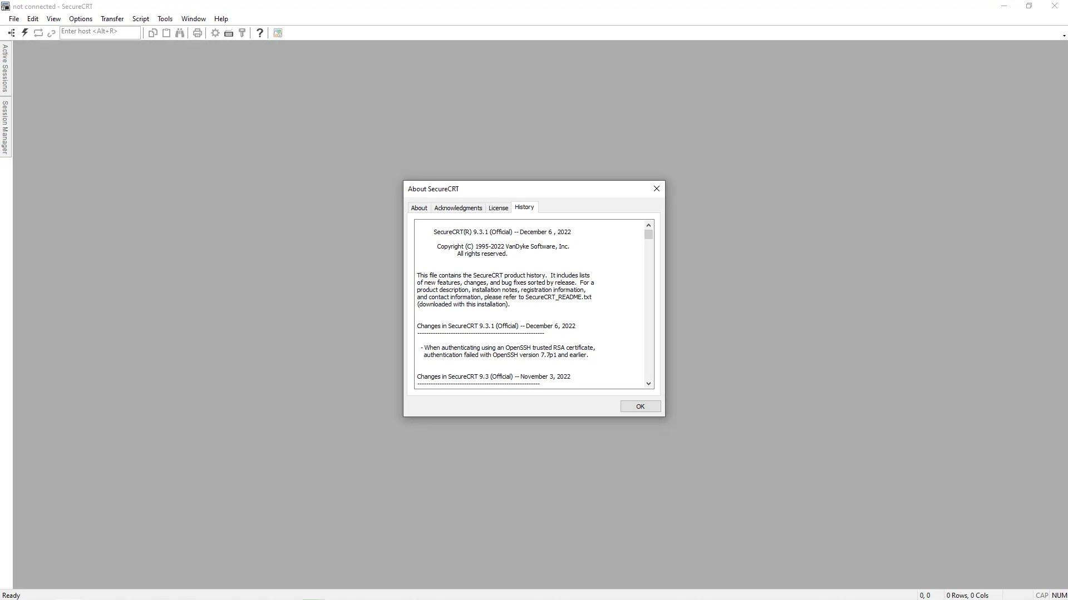1068x600 pixels.
Task: Click the 'When authenticating using an OpenSSH' line
Action: [508, 348]
